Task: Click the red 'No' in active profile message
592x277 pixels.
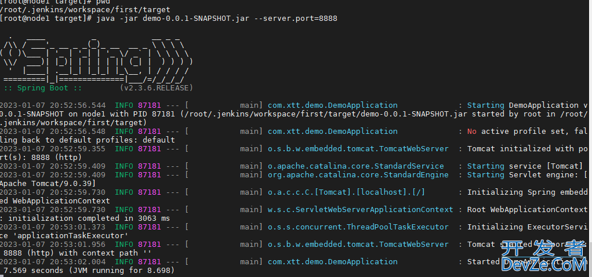Action: (472, 132)
